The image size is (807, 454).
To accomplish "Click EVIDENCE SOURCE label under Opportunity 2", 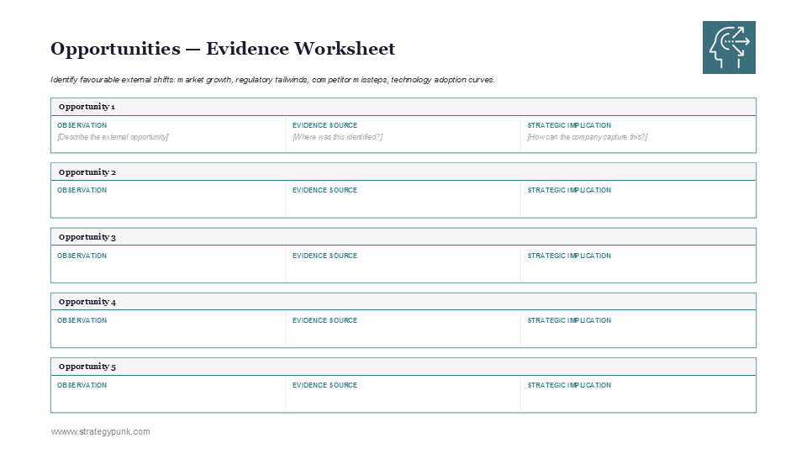I will pyautogui.click(x=324, y=190).
